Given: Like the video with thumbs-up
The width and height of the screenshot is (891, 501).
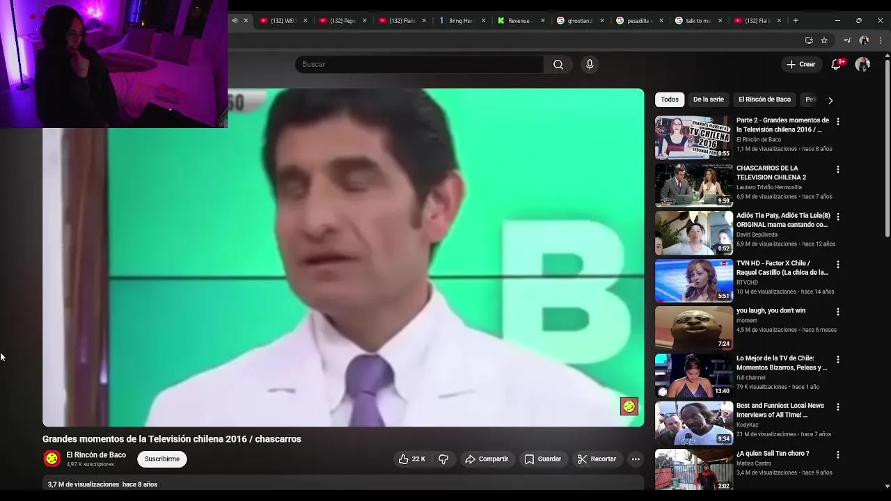Looking at the screenshot, I should coord(411,459).
